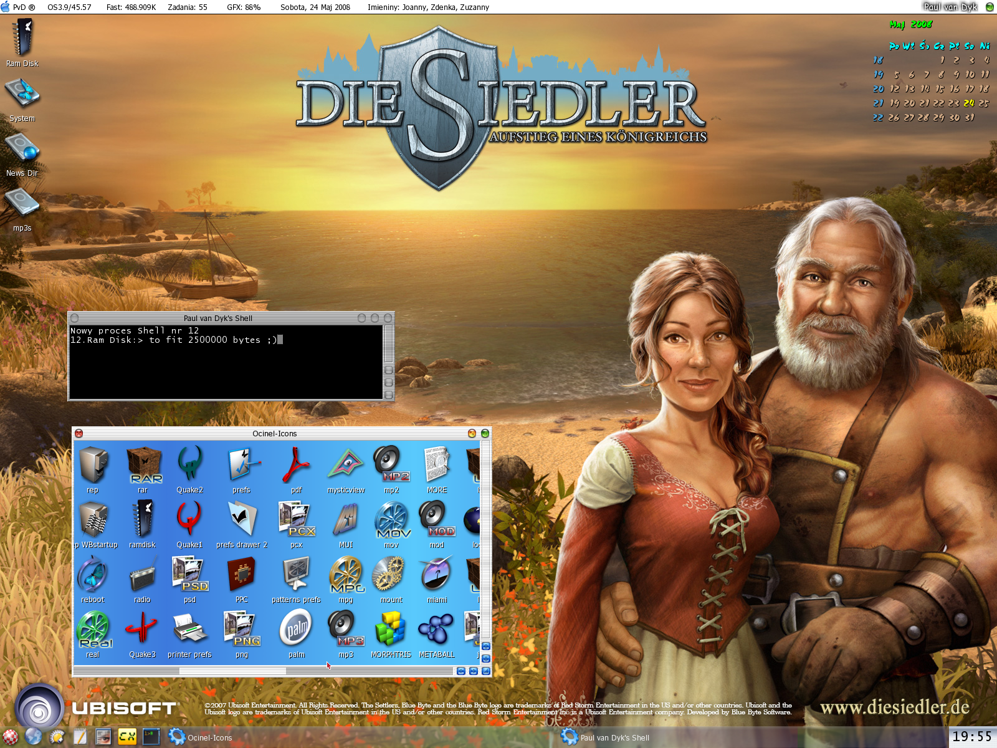Select the palm icon

(x=297, y=634)
